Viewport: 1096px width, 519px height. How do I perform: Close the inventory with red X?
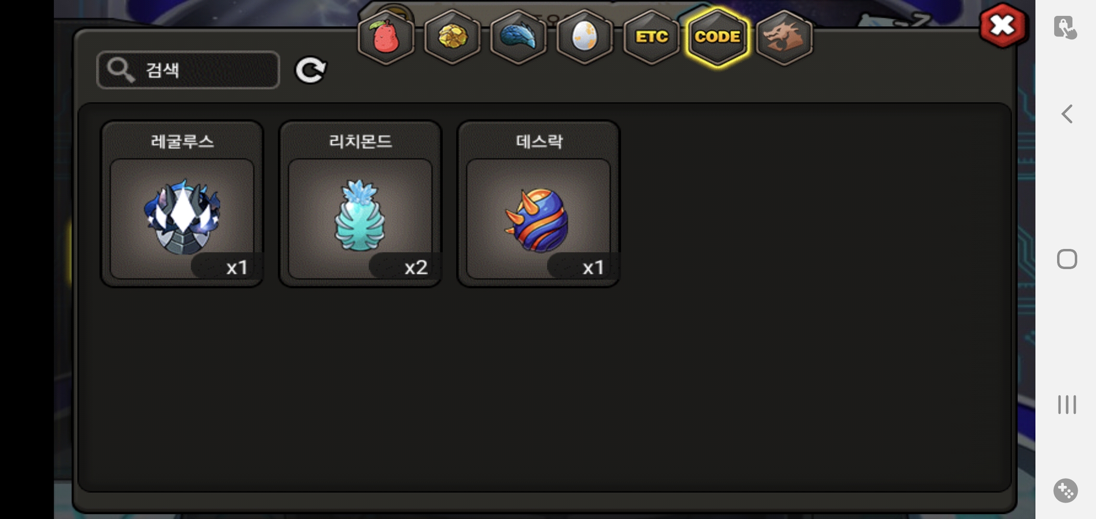coord(1002,25)
